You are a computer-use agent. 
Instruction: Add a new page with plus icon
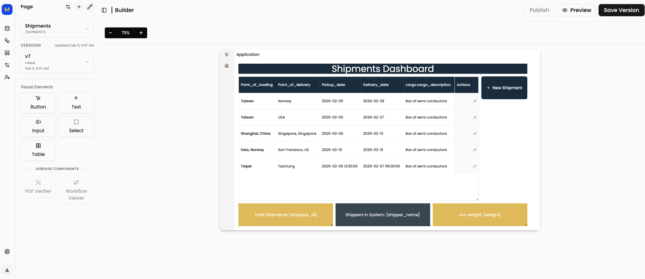tap(79, 7)
